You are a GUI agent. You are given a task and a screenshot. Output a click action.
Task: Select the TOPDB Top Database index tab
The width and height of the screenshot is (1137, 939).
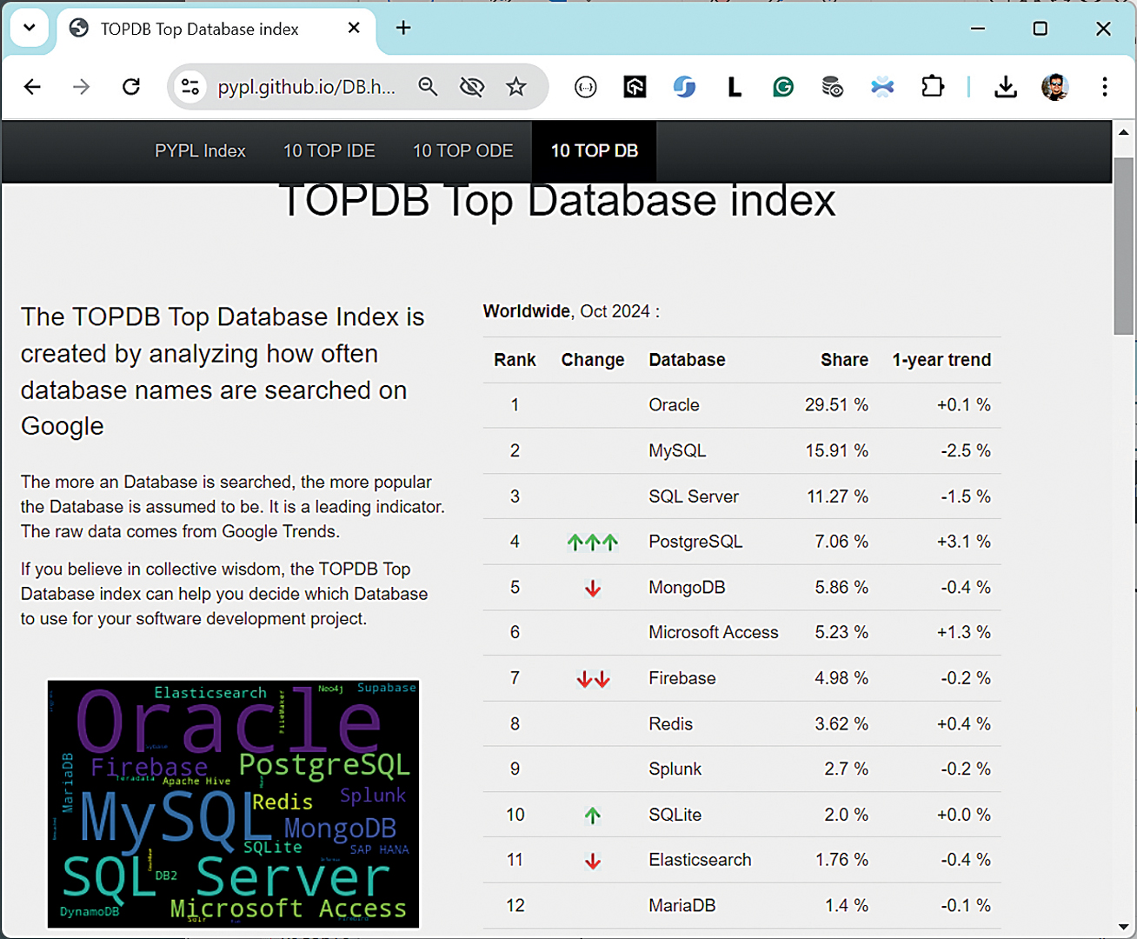click(x=216, y=30)
